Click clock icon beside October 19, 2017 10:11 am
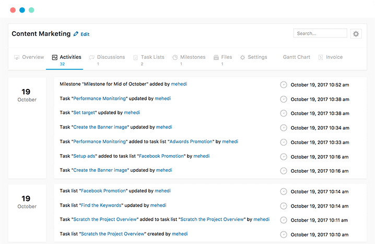 tap(284, 220)
